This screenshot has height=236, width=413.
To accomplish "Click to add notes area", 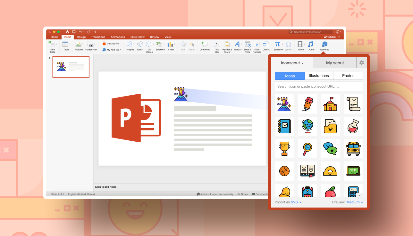I will [x=181, y=187].
